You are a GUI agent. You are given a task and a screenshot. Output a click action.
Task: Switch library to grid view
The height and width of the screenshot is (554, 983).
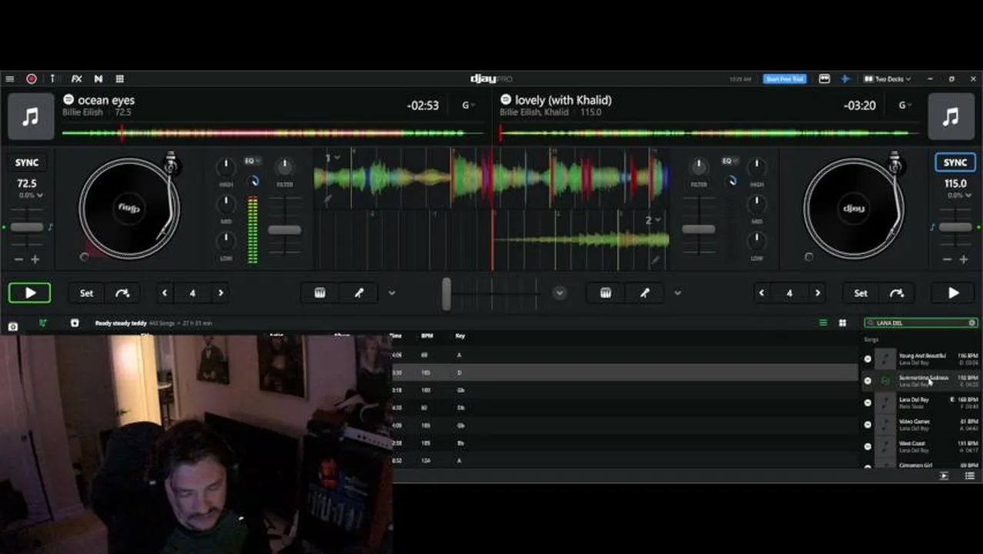click(842, 323)
